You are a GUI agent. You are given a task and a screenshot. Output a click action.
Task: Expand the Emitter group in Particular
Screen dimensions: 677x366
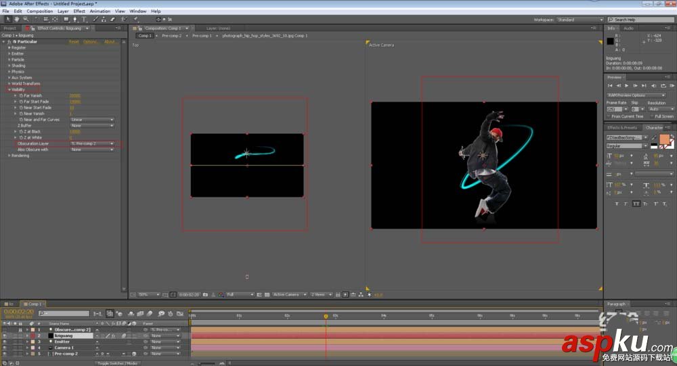(x=9, y=53)
